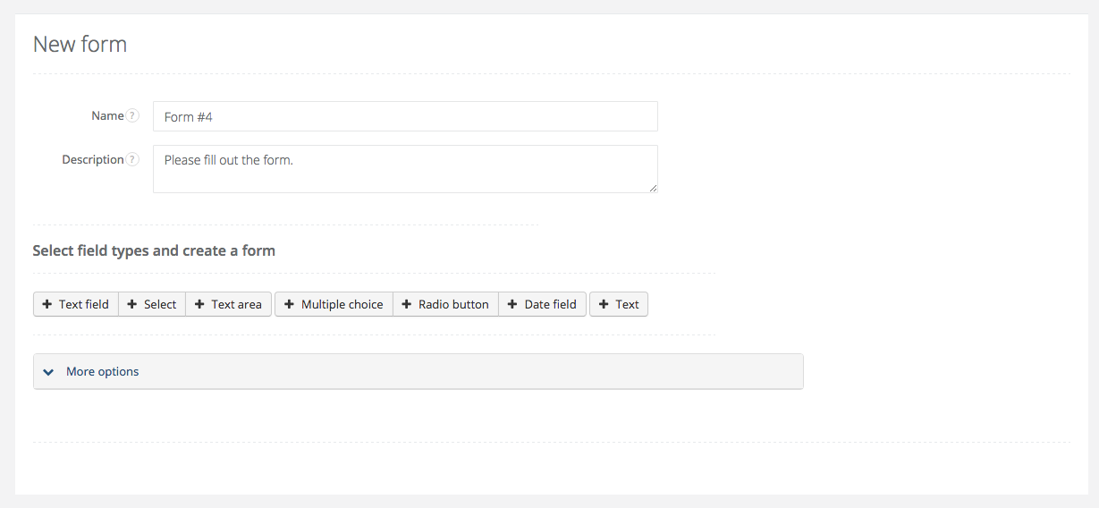This screenshot has height=508, width=1099.
Task: Focus the Name input field
Action: click(405, 116)
